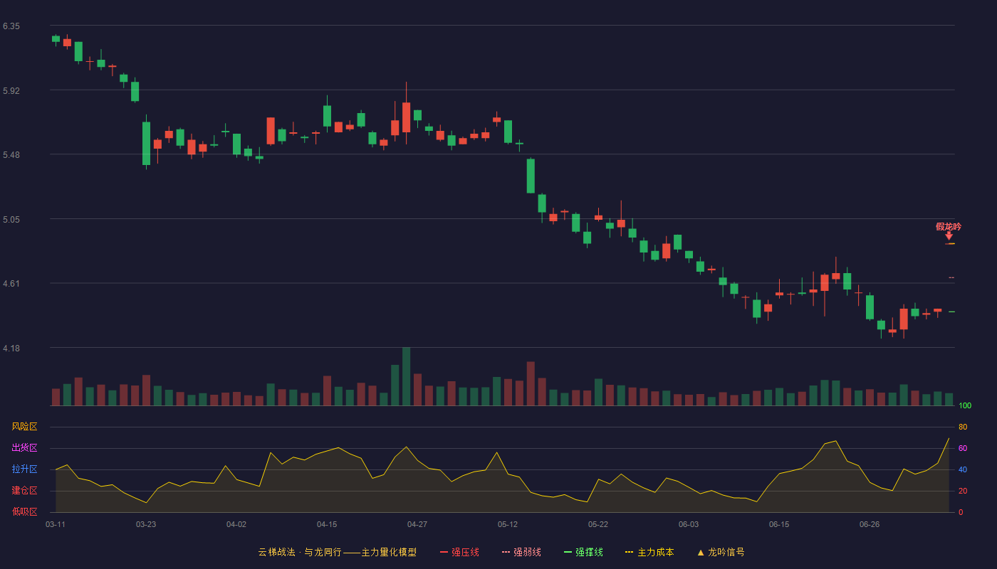
Task: Click the 05-22 date label
Action: pos(598,524)
